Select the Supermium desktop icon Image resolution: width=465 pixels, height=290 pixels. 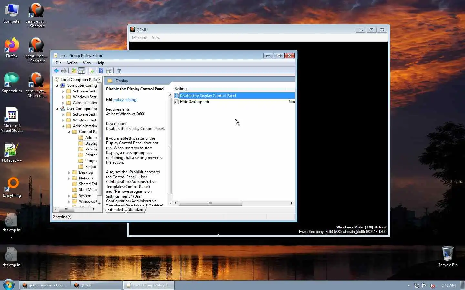[12, 83]
